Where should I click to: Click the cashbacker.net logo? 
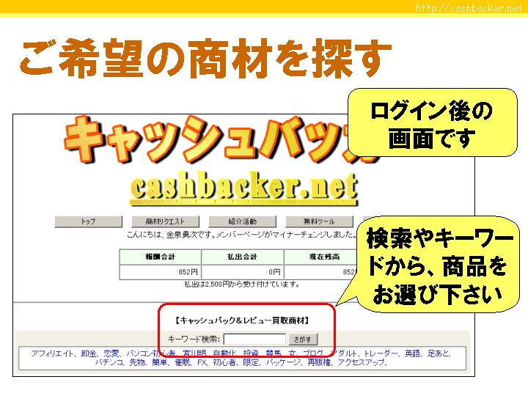click(x=243, y=188)
